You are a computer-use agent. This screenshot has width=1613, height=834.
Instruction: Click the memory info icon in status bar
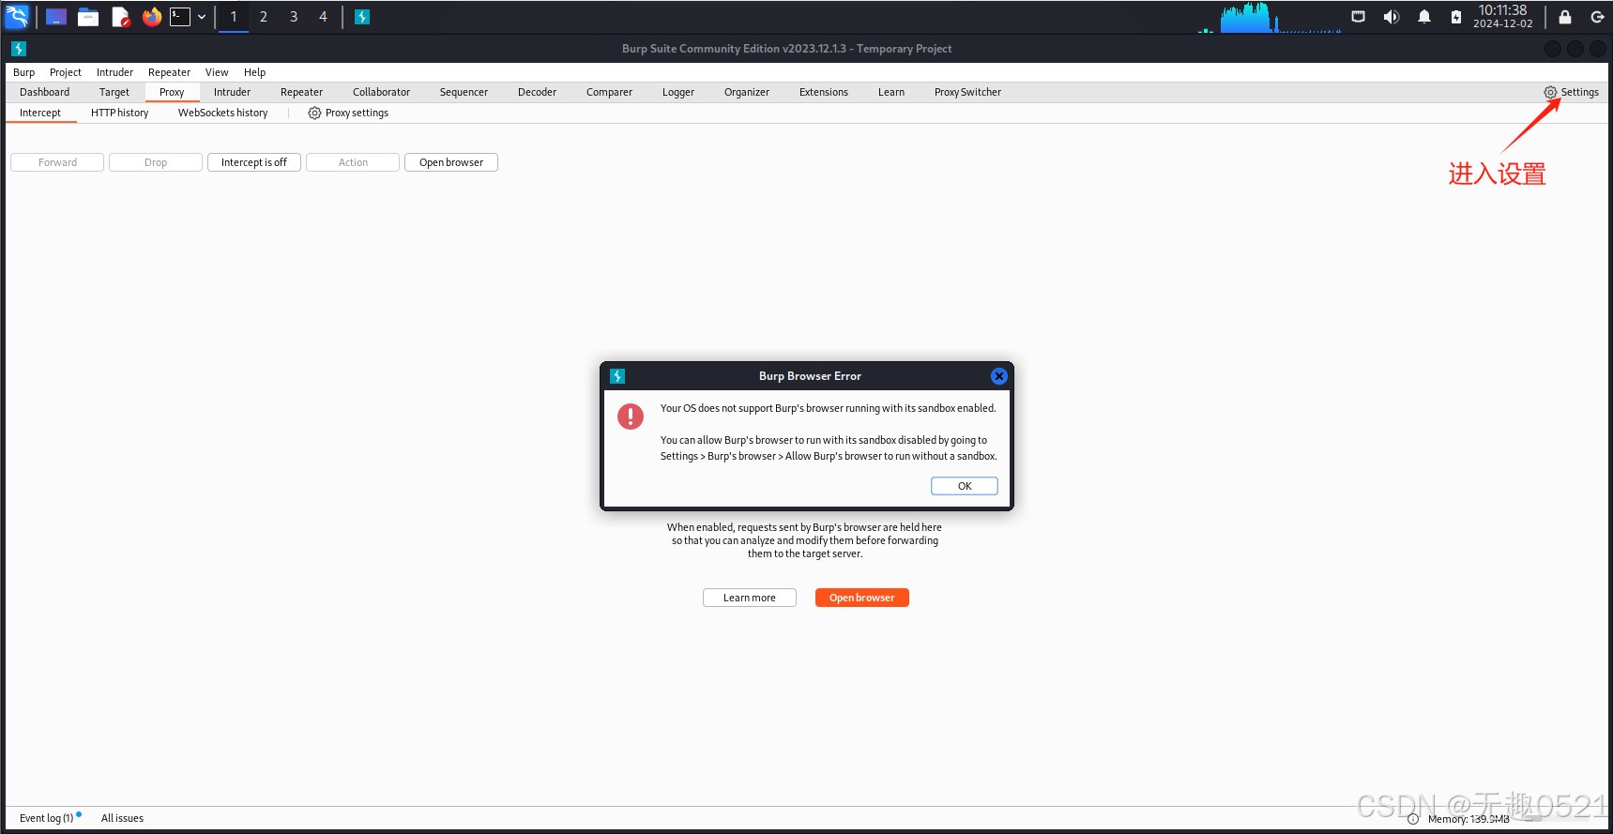click(1413, 819)
